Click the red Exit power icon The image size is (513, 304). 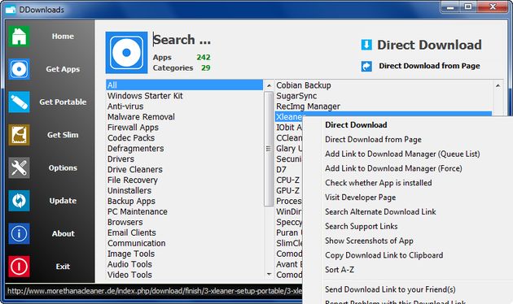pyautogui.click(x=19, y=267)
